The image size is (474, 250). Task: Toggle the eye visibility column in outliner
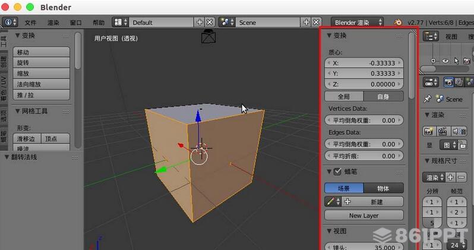click(x=445, y=61)
